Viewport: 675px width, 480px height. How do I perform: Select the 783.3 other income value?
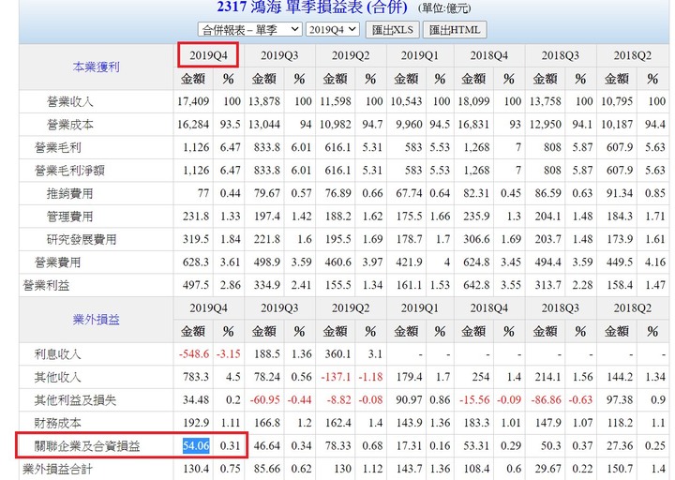tap(196, 377)
